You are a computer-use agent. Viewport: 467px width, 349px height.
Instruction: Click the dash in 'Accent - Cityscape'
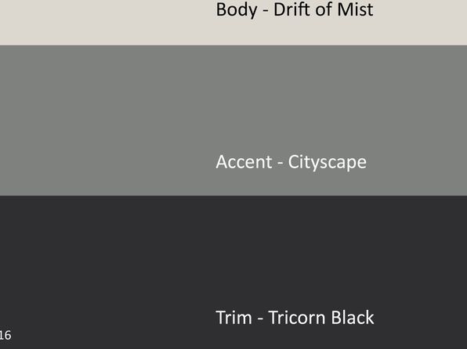tap(280, 164)
